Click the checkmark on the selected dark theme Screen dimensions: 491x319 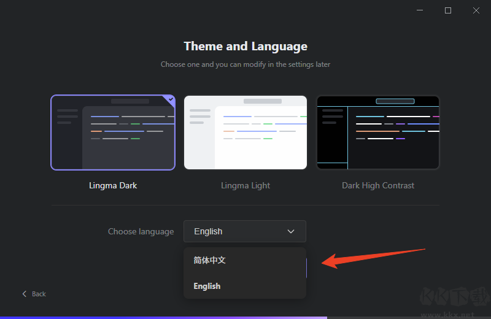click(171, 99)
